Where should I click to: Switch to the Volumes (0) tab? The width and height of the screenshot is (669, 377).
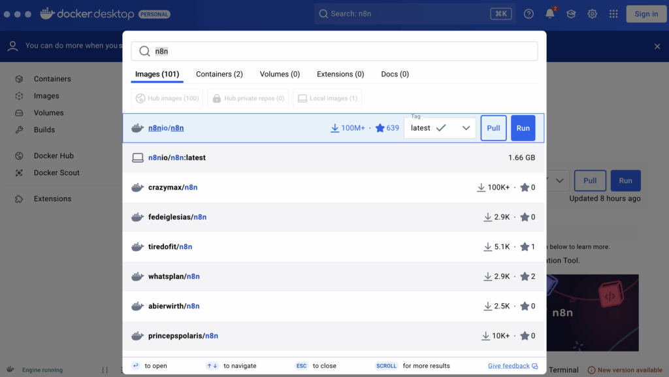pos(280,74)
